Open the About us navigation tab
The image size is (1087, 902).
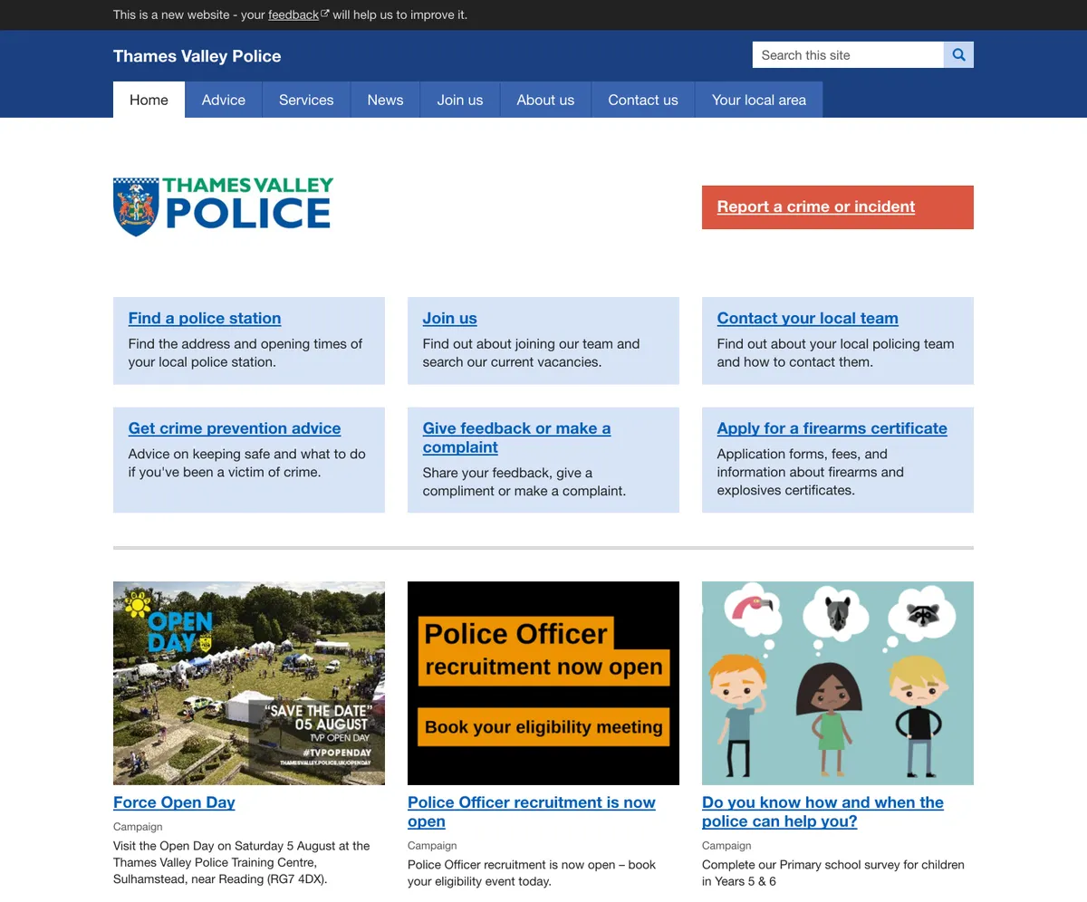[x=545, y=100]
